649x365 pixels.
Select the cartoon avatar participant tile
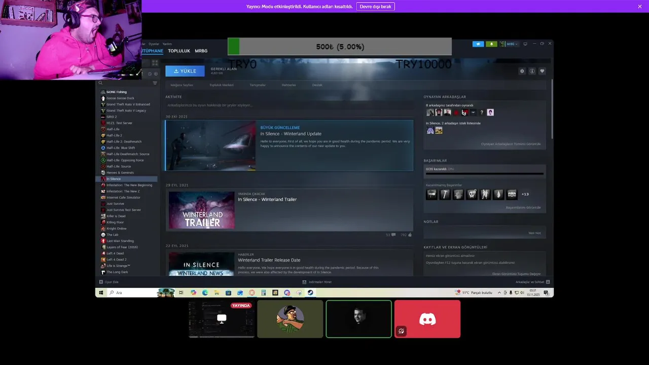point(290,319)
